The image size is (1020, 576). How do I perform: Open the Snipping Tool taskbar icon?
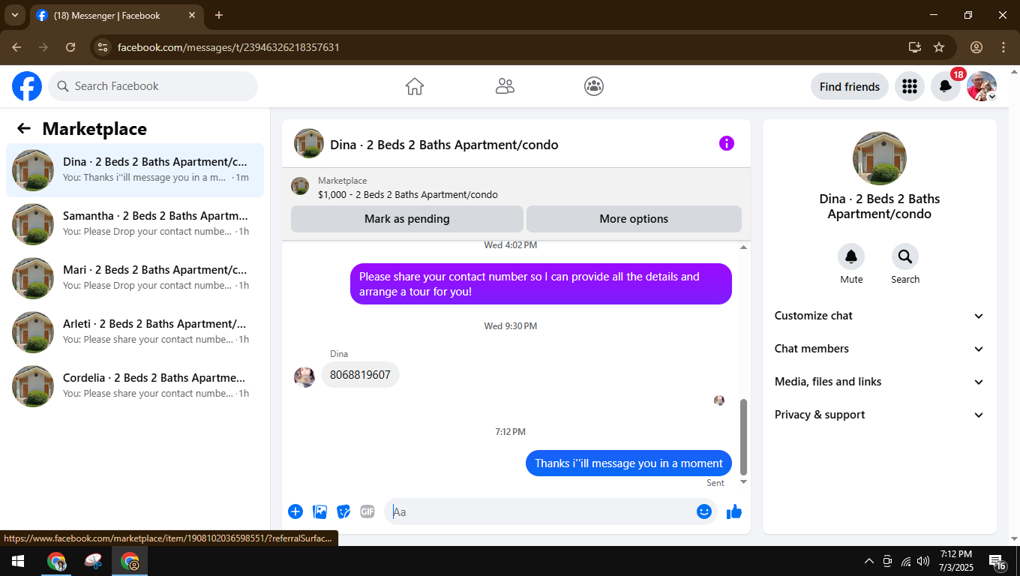tap(94, 561)
